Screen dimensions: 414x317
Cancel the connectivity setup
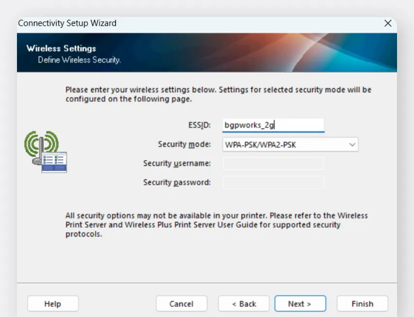pos(181,304)
